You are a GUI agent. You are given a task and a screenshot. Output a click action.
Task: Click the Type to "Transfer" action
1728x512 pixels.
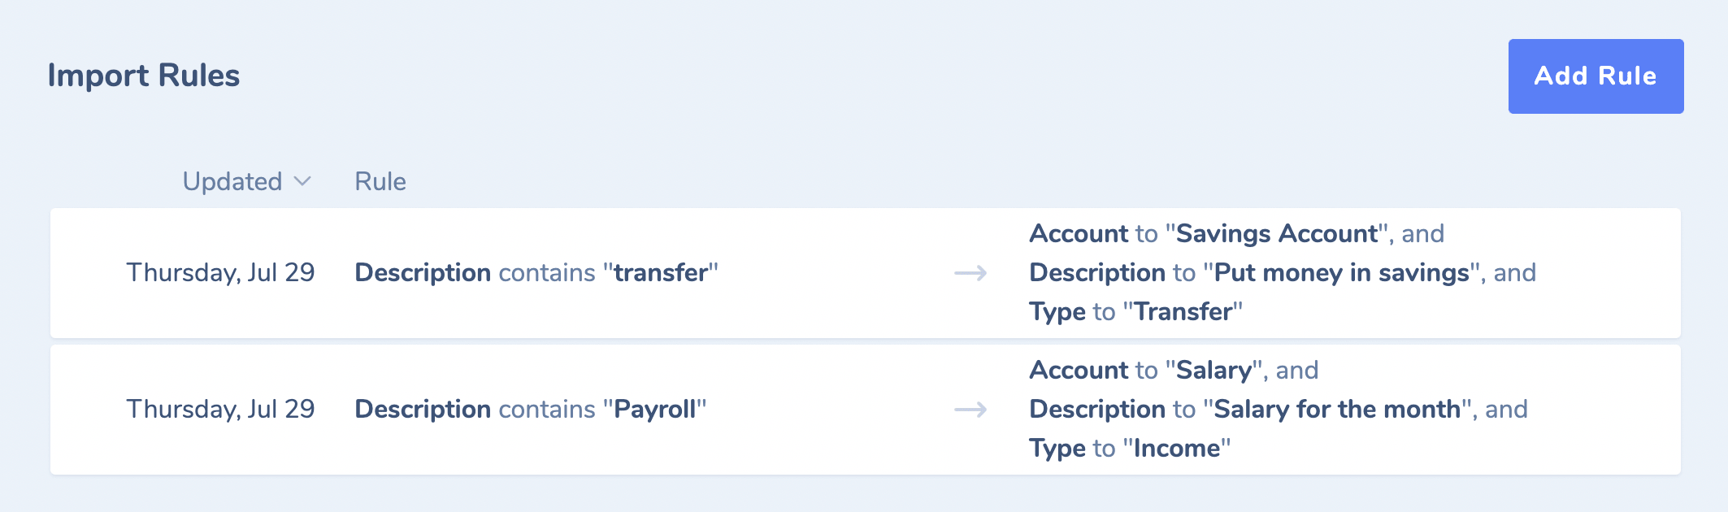click(1135, 311)
